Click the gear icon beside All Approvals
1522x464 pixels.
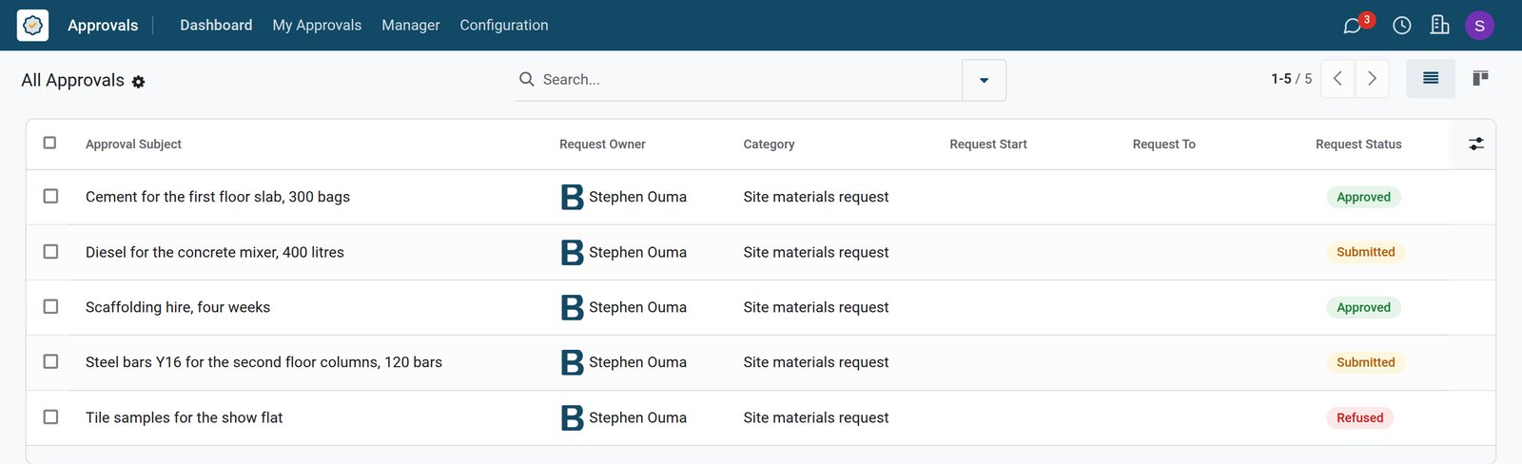coord(138,82)
